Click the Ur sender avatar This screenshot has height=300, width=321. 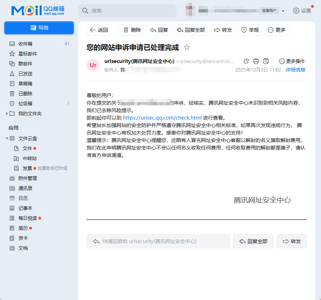click(93, 65)
